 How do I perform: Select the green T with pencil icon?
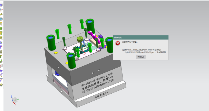[1, 56]
